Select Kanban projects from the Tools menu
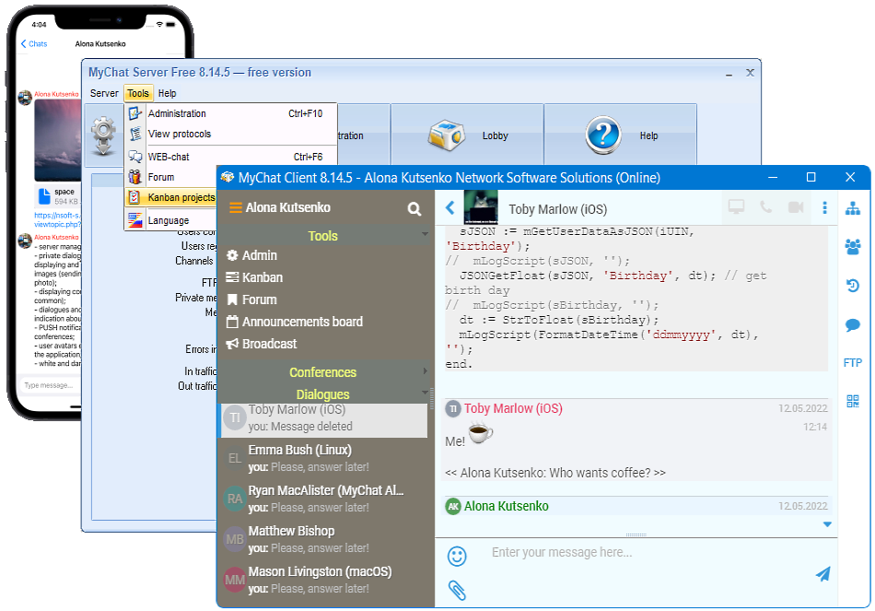The image size is (875, 611). (181, 197)
